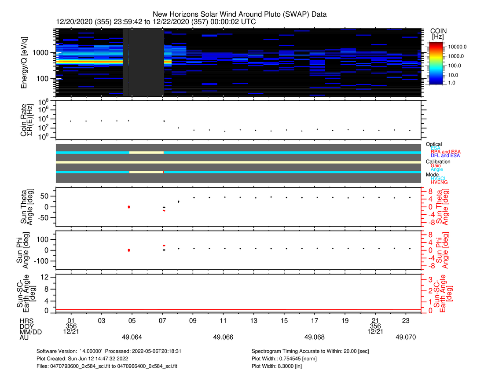The height and width of the screenshot is (374, 484).
Task: Click the pale yellow segment in upper mode bar
Action: [x=146, y=152]
